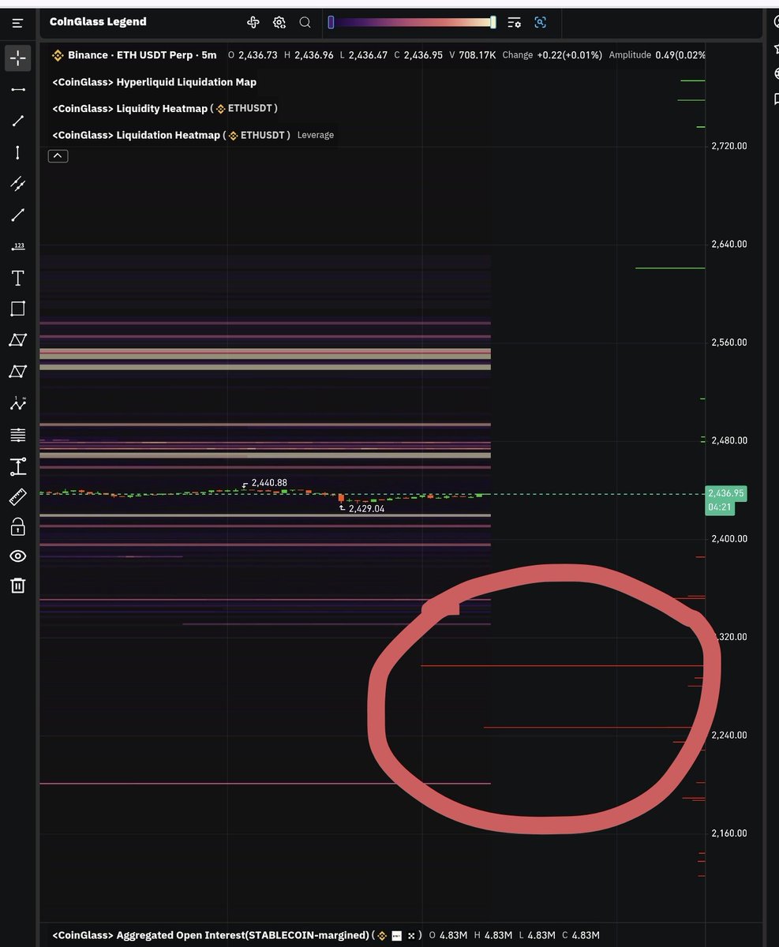The width and height of the screenshot is (779, 947).
Task: Click the 2,160.00 price axis label
Action: (x=729, y=833)
